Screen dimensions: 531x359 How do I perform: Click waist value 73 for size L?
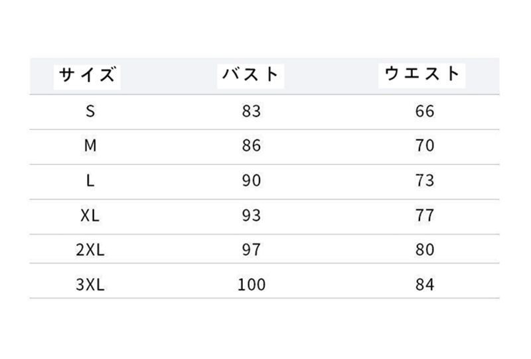[x=424, y=181]
